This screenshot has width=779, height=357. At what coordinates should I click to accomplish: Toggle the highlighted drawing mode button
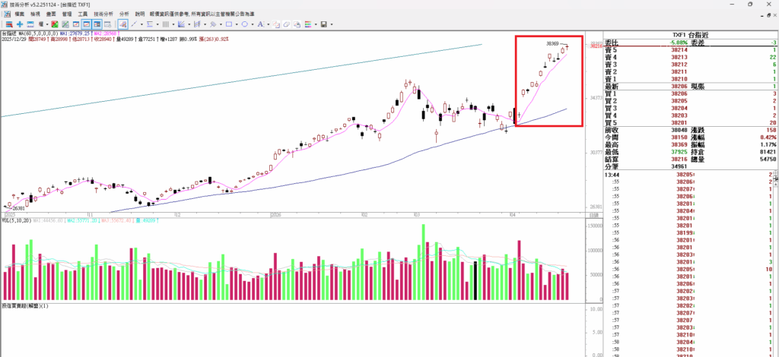click(122, 24)
